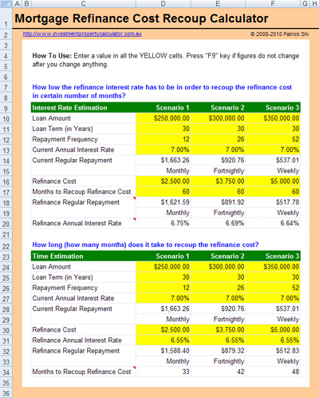Select row 10 header
The image size is (319, 398).
pos(6,118)
